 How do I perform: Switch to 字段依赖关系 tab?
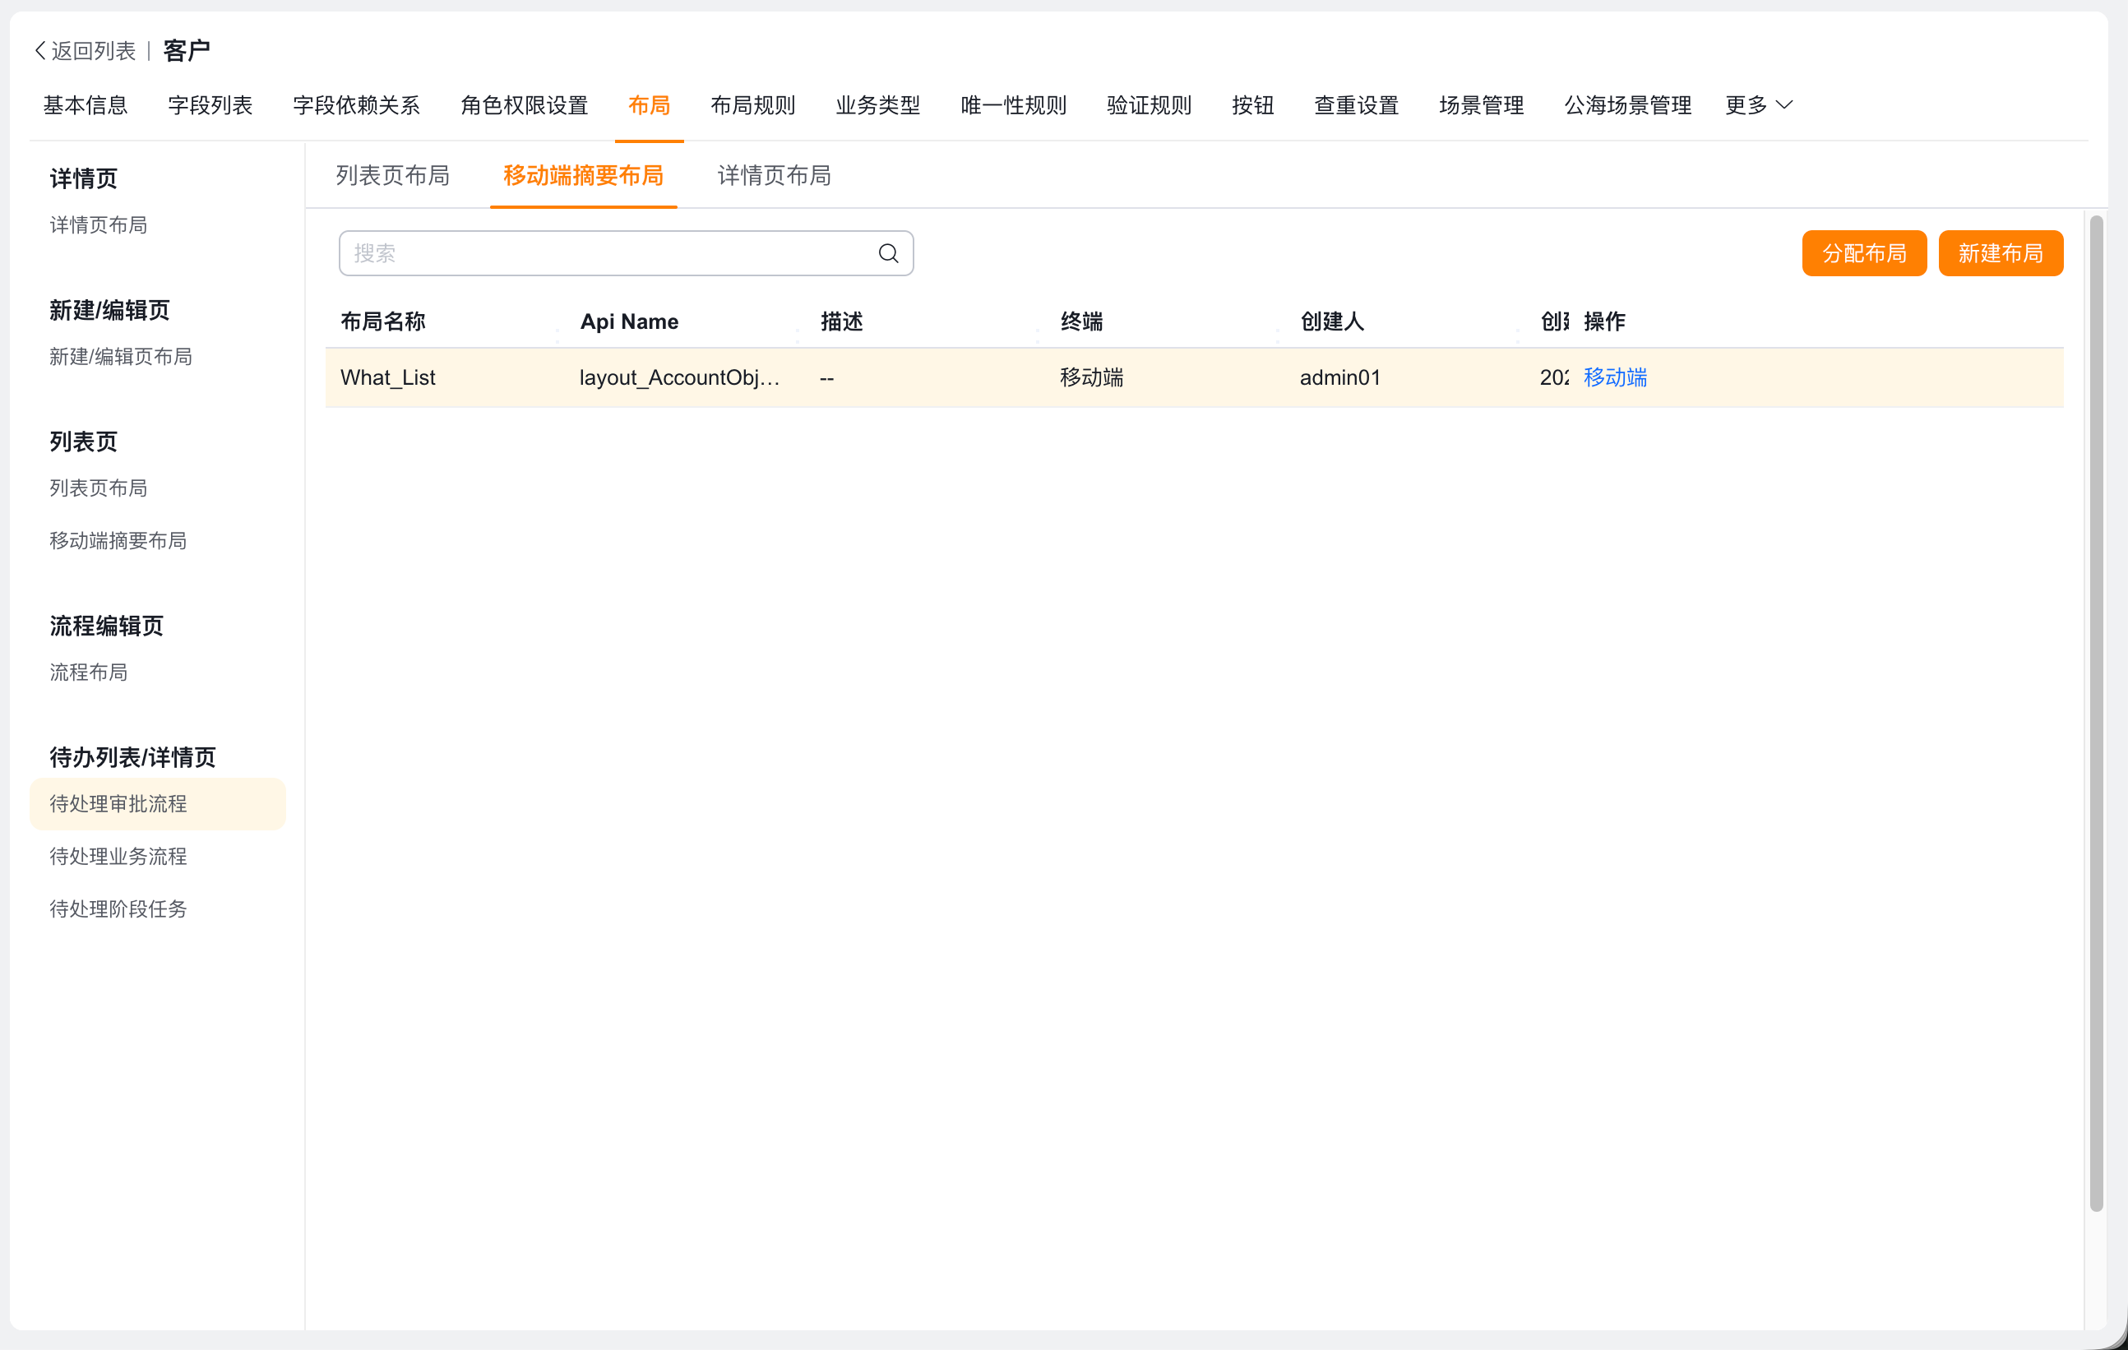pyautogui.click(x=357, y=105)
